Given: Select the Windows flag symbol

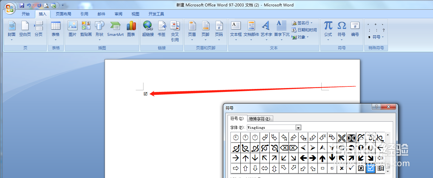Looking at the screenshot, I should click(x=380, y=168).
